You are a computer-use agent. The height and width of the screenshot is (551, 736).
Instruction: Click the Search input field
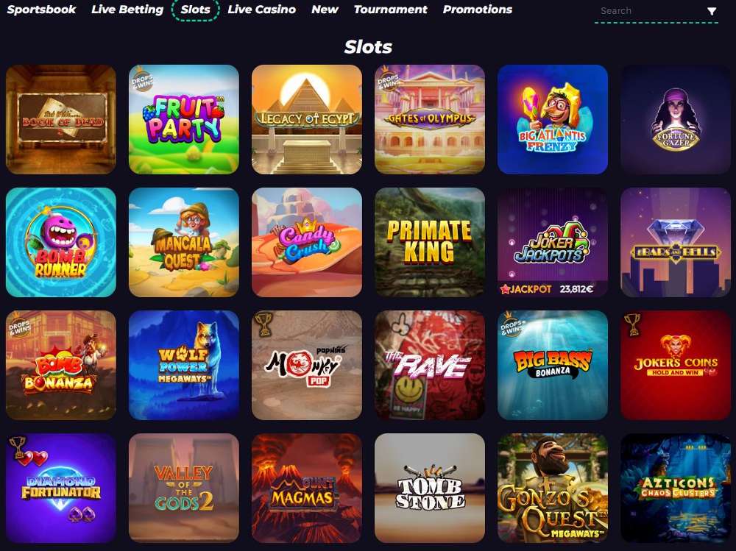(x=650, y=11)
